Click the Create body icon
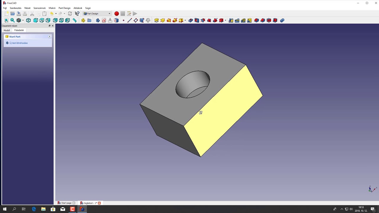The width and height of the screenshot is (379, 213). (98, 20)
